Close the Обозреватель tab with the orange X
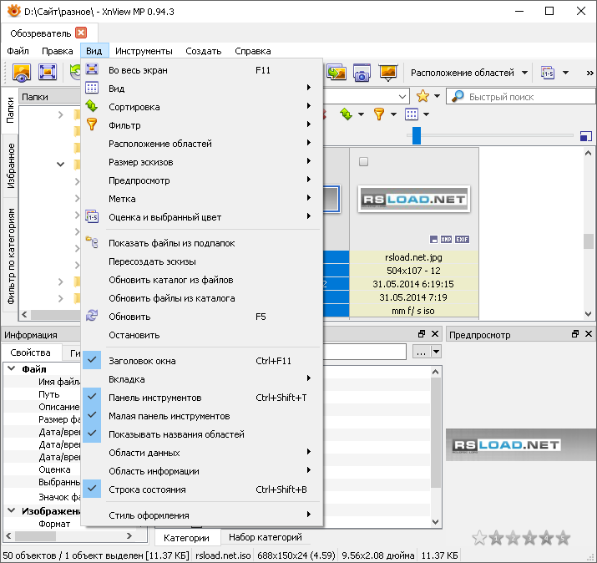This screenshot has width=597, height=563. (x=81, y=33)
